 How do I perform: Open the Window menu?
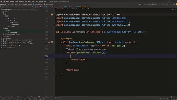coord(41,1)
